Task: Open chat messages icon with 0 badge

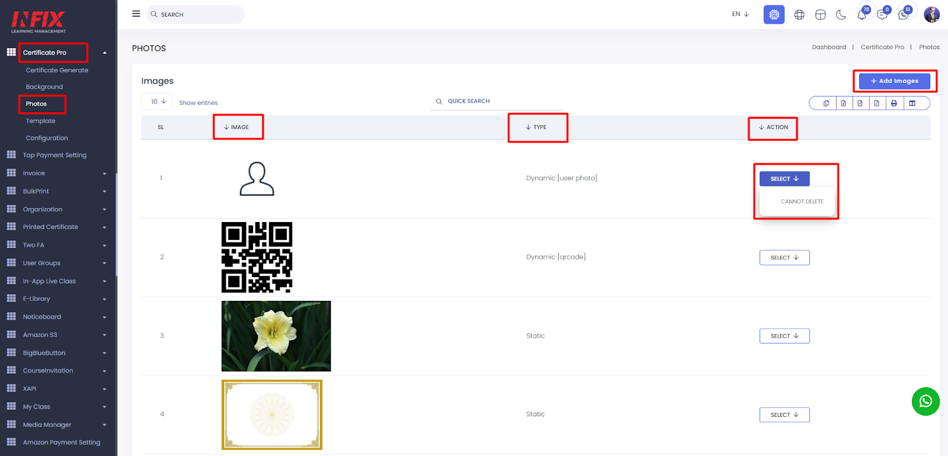Action: point(883,14)
